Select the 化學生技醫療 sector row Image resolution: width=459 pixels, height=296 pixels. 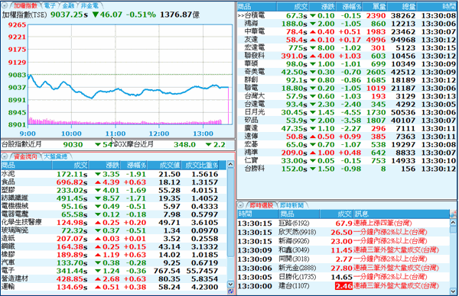pos(113,223)
